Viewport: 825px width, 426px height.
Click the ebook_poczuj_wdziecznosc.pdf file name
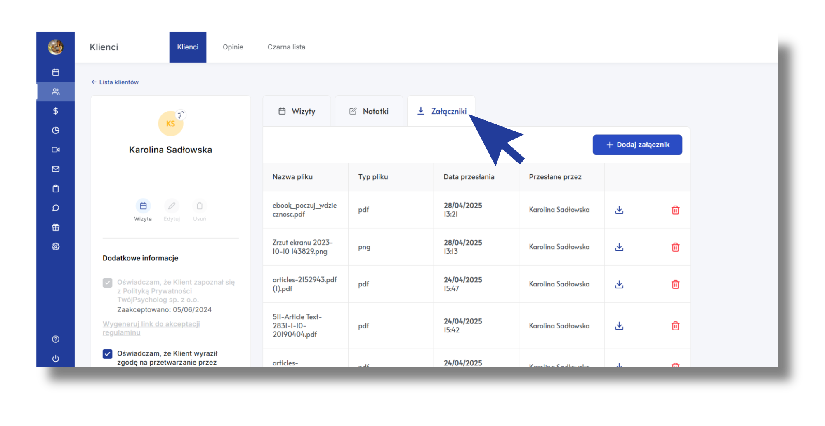[x=304, y=210]
